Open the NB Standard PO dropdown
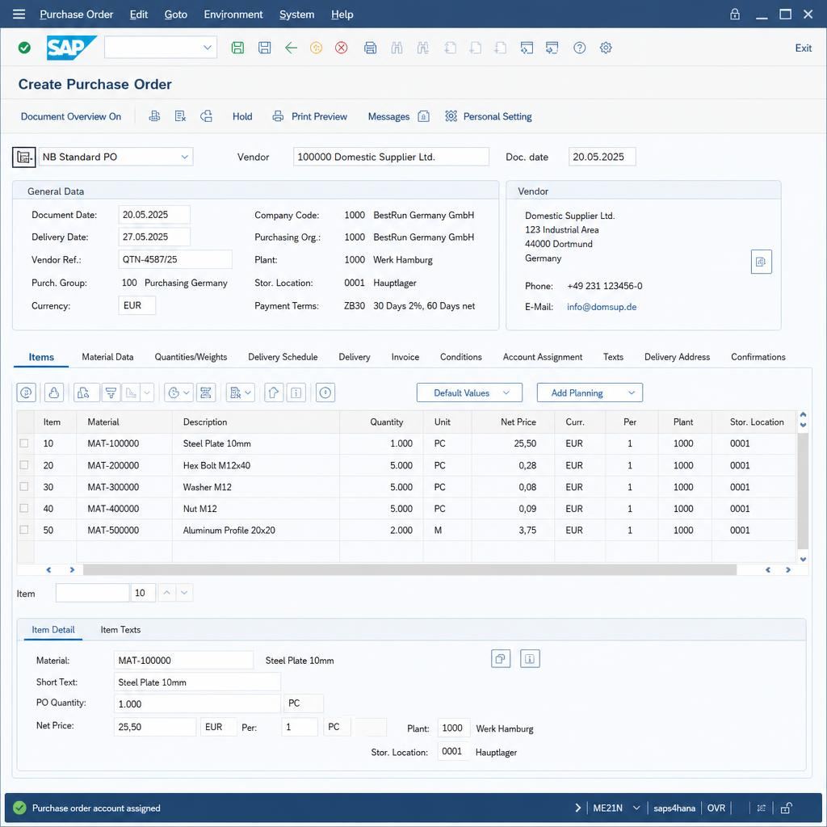Viewport: 827px width, 827px height. coord(116,157)
